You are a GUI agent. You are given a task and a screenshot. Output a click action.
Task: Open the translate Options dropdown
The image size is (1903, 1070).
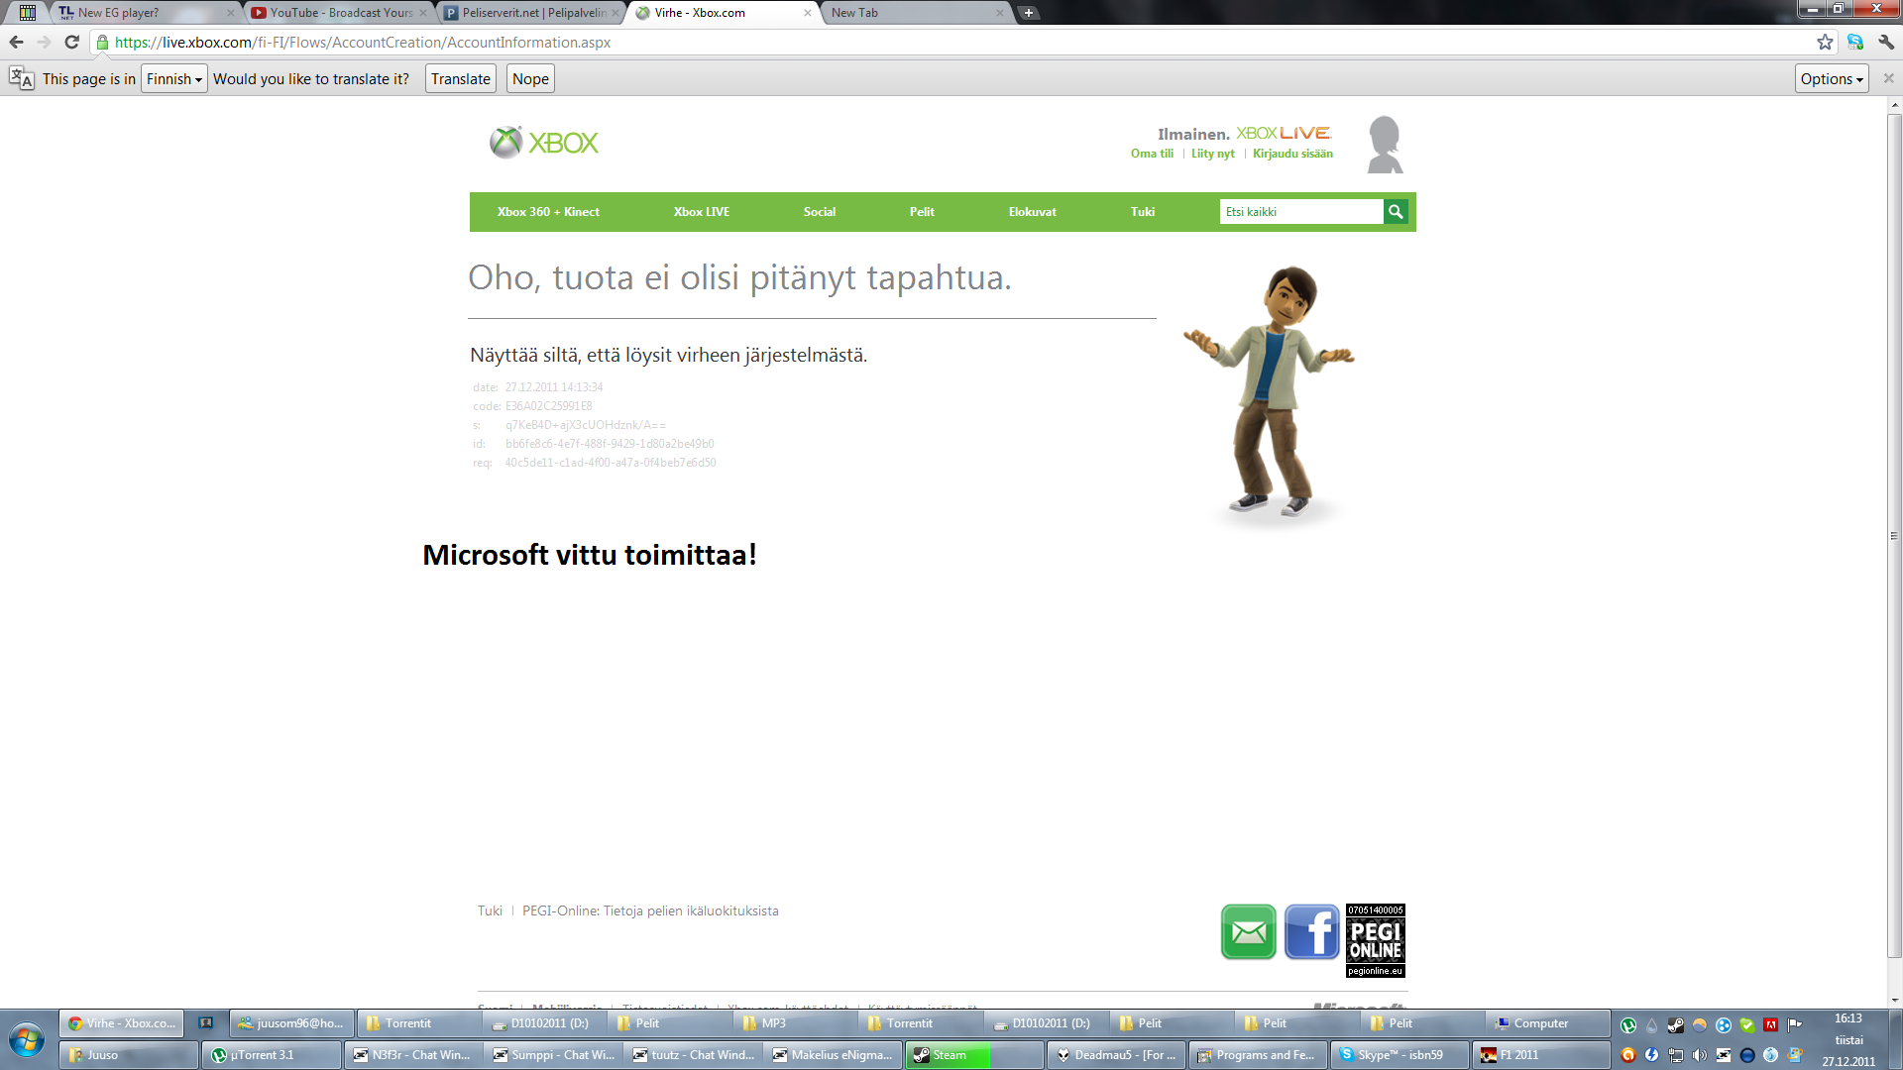pos(1832,78)
